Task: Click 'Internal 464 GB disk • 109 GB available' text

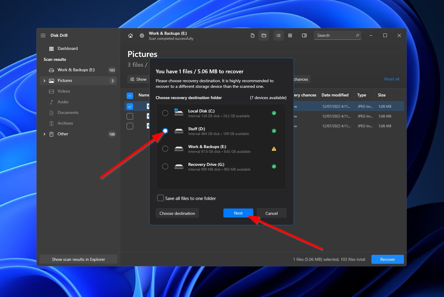Action: coord(218,134)
